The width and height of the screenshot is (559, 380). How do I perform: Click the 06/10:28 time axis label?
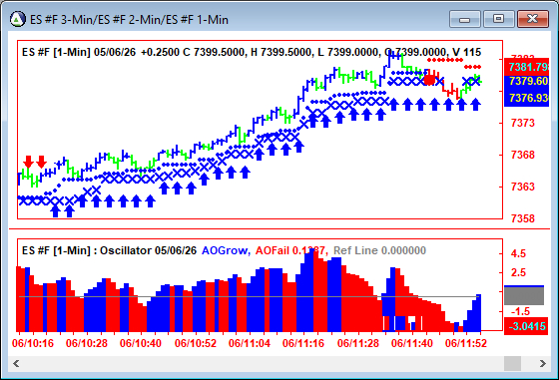tap(87, 343)
